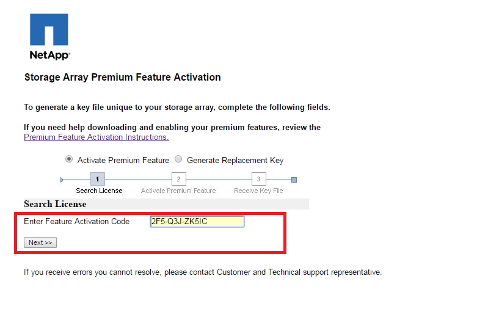Screen dimensions: 477x328
Task: Click the Generate Replacement Key label text
Action: point(235,161)
